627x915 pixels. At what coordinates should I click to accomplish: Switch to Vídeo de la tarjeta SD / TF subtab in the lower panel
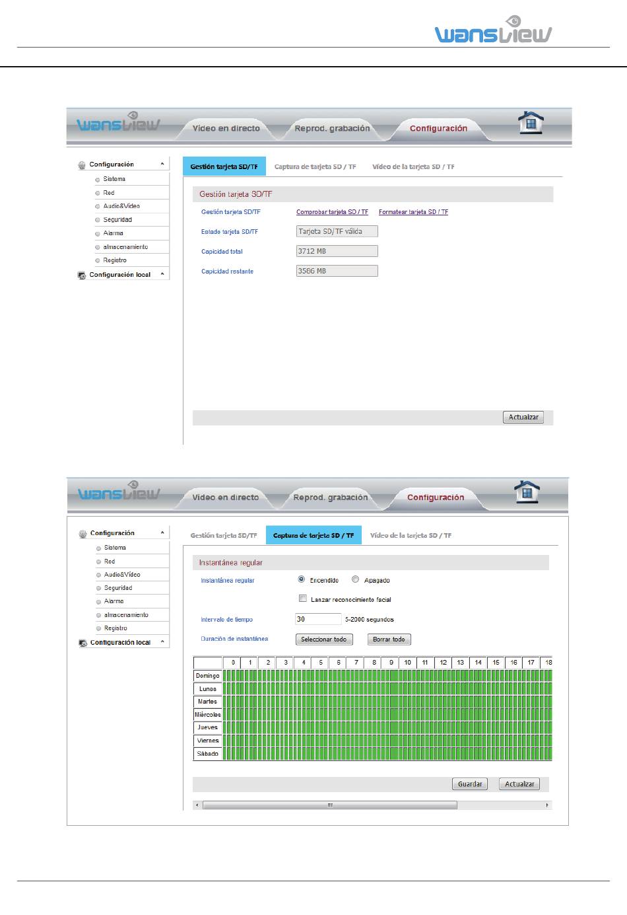411,536
